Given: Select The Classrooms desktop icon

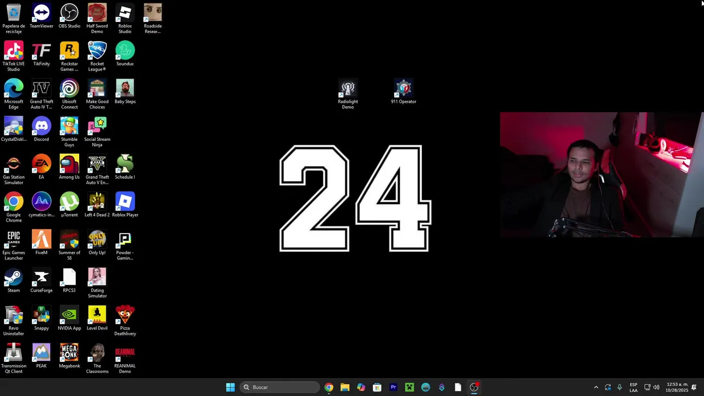Looking at the screenshot, I should coord(97,359).
